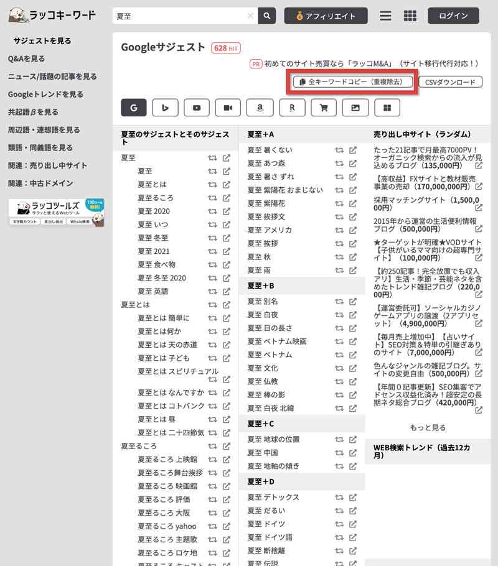Open Googleトレンドを見る in sidebar

tap(45, 95)
